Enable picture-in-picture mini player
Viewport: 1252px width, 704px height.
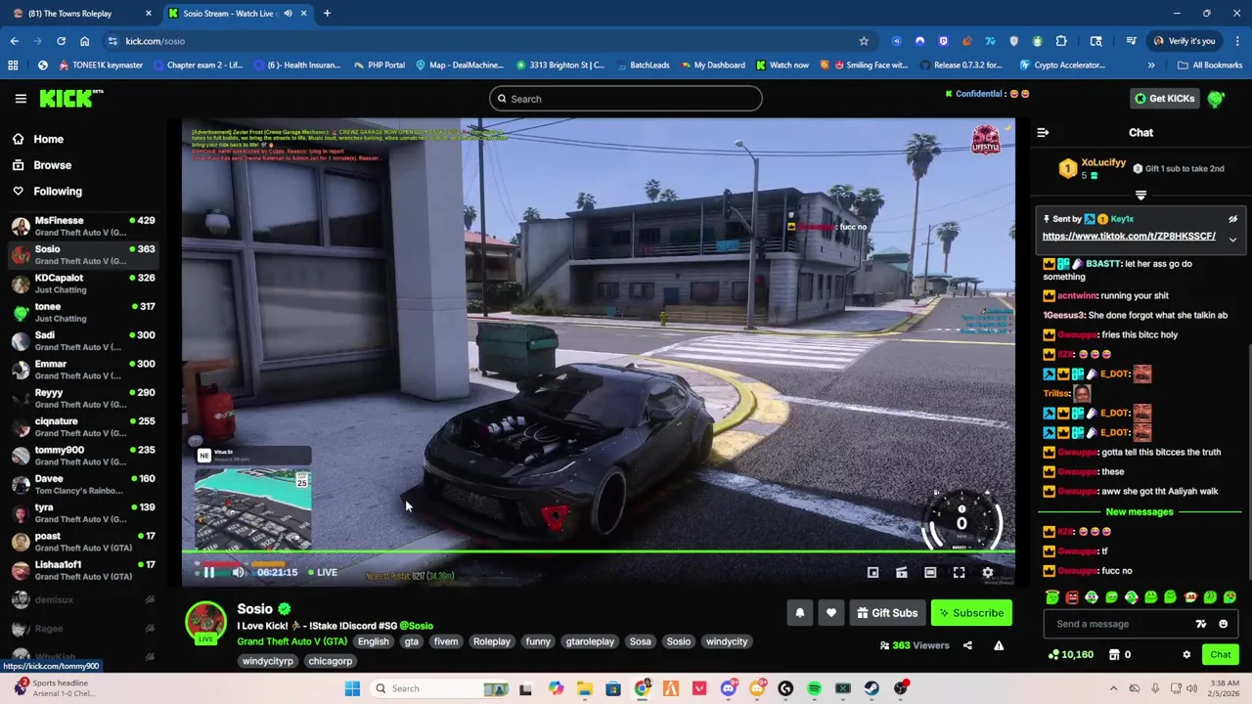[872, 573]
